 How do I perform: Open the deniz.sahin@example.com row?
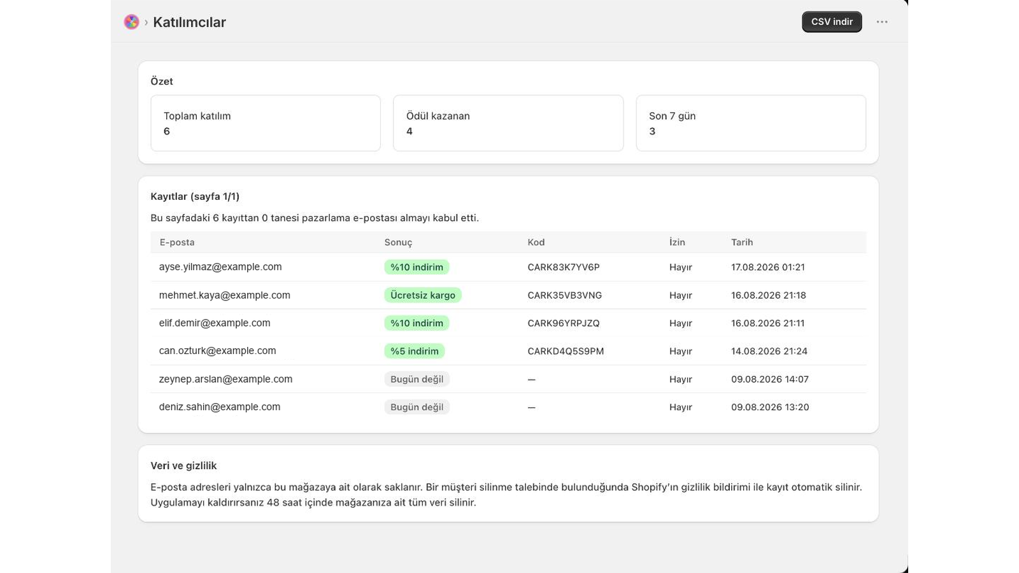[508, 407]
